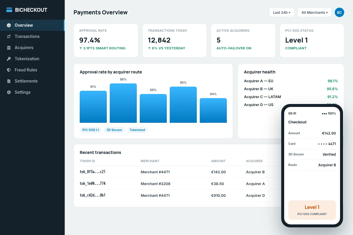Click the Fraud Rules shield icon
The width and height of the screenshot is (353, 235).
click(x=9, y=70)
